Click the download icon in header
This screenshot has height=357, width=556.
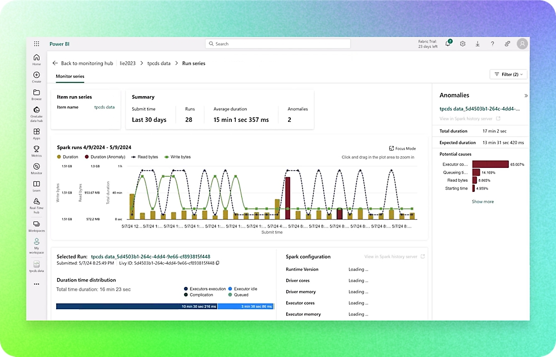click(478, 43)
